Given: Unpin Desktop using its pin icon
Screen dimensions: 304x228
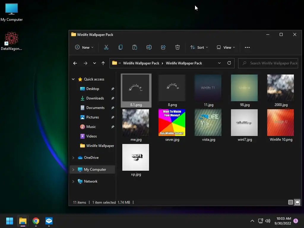Looking at the screenshot, I should tap(113, 89).
